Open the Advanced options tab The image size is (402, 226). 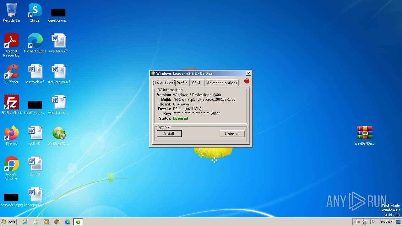tap(222, 83)
